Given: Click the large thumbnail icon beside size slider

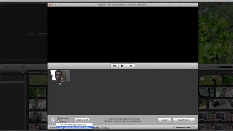Looking at the screenshot, I should (x=193, y=127).
